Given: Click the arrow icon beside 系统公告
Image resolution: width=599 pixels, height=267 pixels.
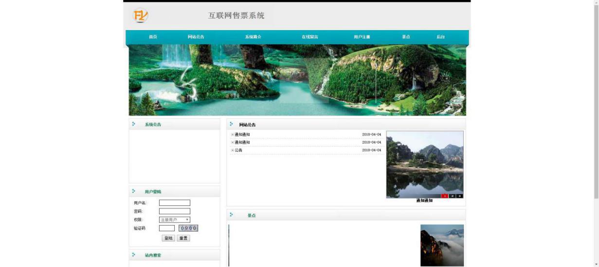Looking at the screenshot, I should (134, 124).
